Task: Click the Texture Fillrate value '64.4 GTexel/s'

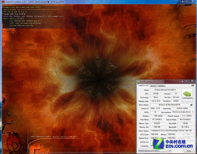Action: coord(185,119)
